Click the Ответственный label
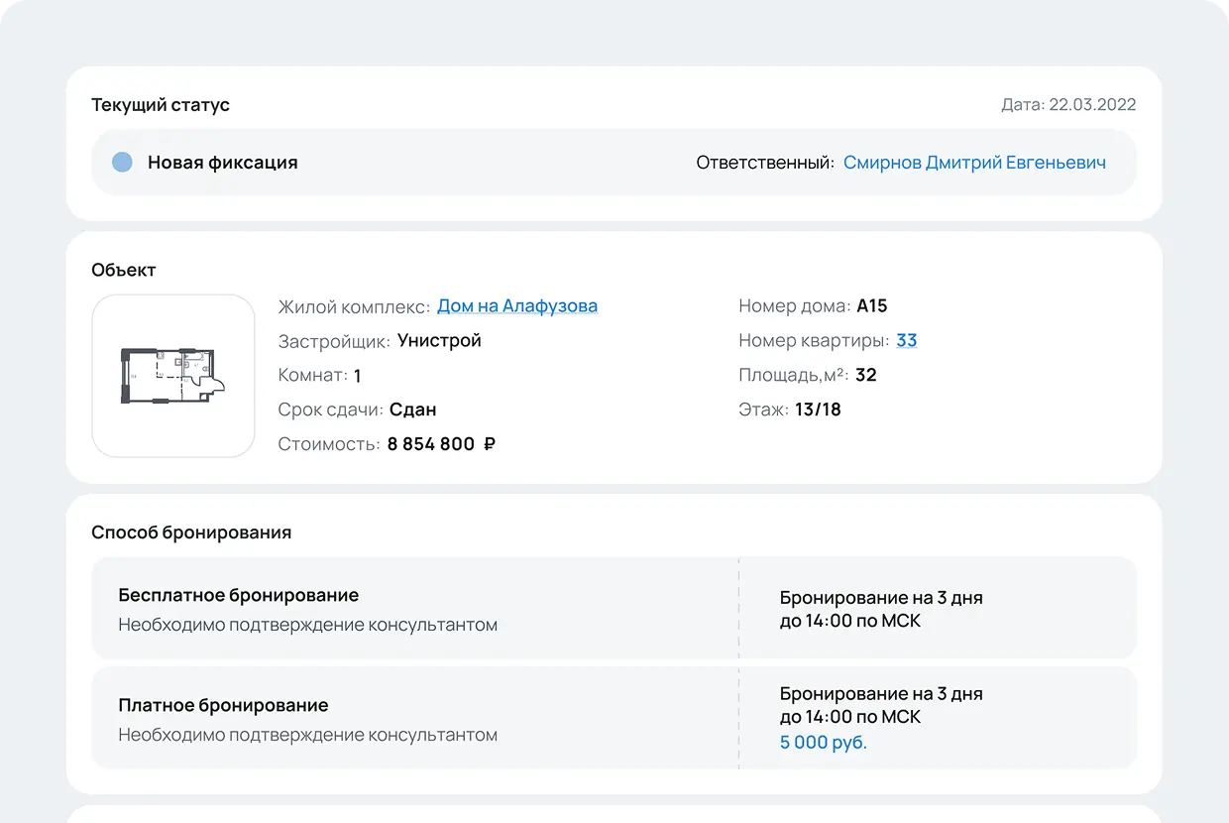This screenshot has width=1229, height=823. pos(765,163)
